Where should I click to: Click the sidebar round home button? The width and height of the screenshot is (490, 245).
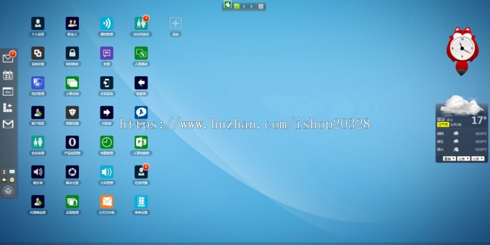point(8,191)
